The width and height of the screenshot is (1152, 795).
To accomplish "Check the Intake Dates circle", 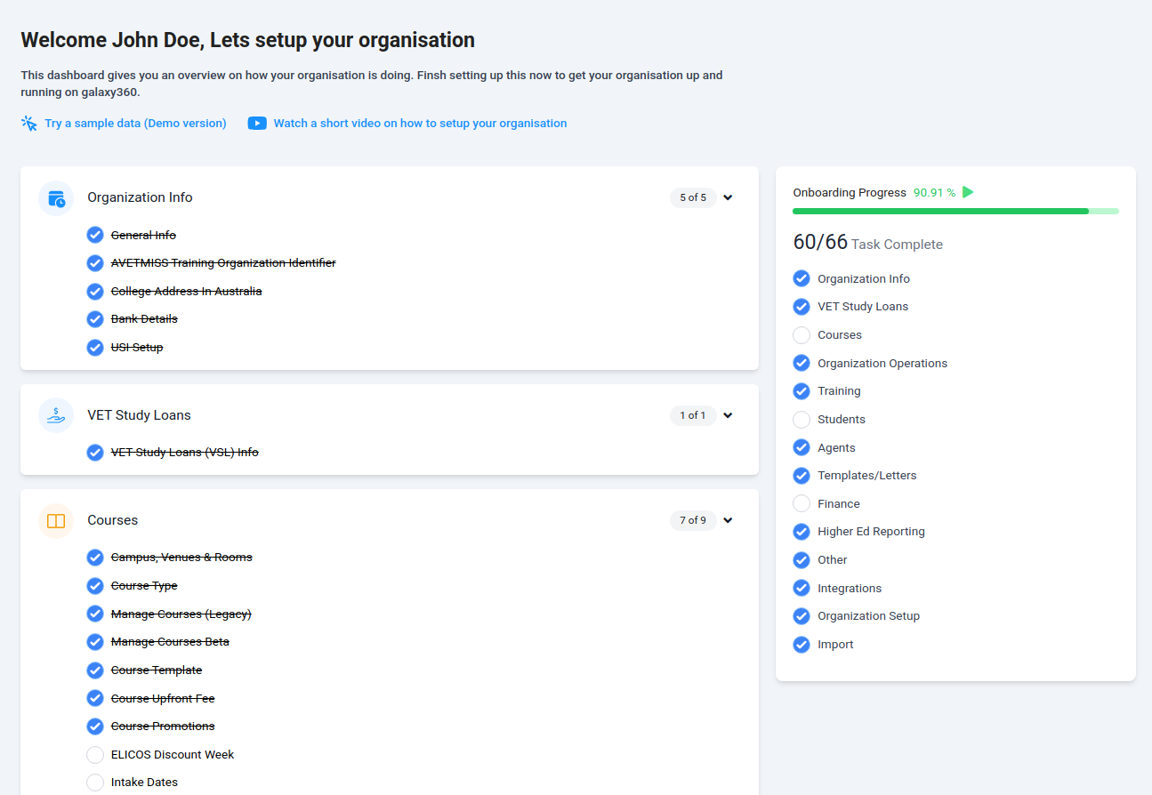I will click(x=95, y=783).
